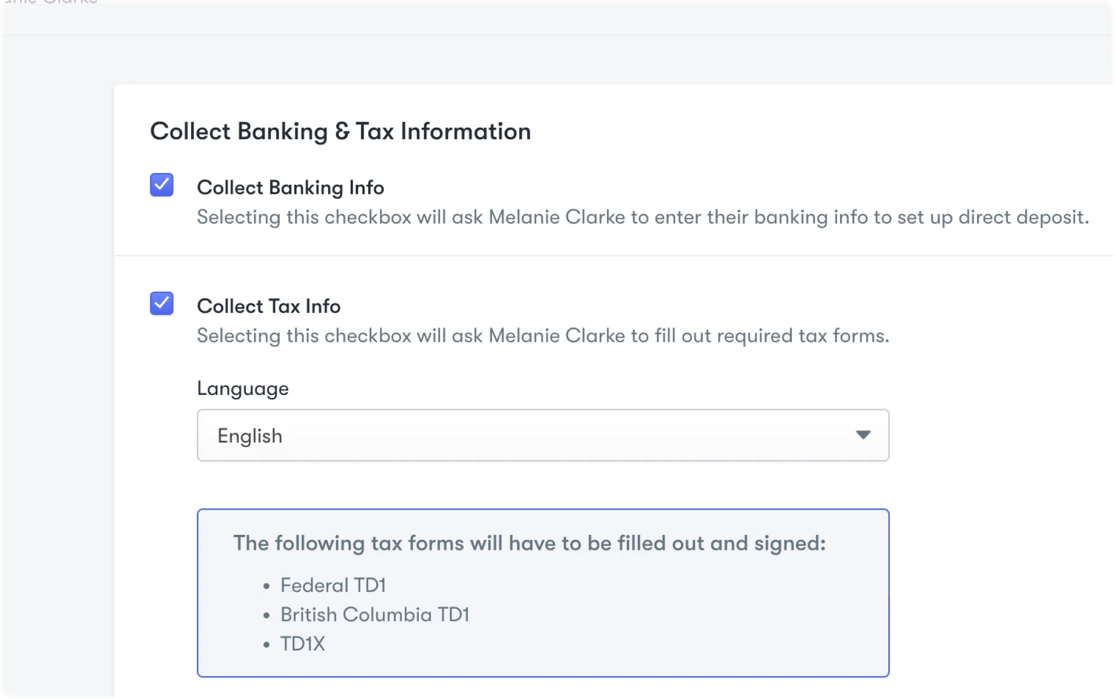Click the "Collect Banking Info" label text
The image size is (1115, 699).
tap(290, 188)
